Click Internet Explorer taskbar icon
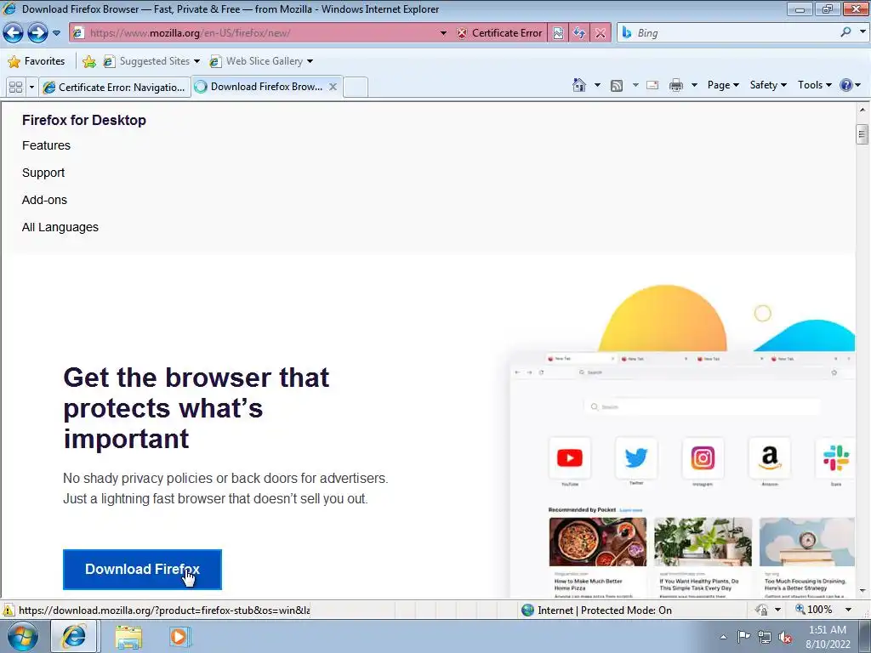The height and width of the screenshot is (653, 871). pyautogui.click(x=73, y=636)
